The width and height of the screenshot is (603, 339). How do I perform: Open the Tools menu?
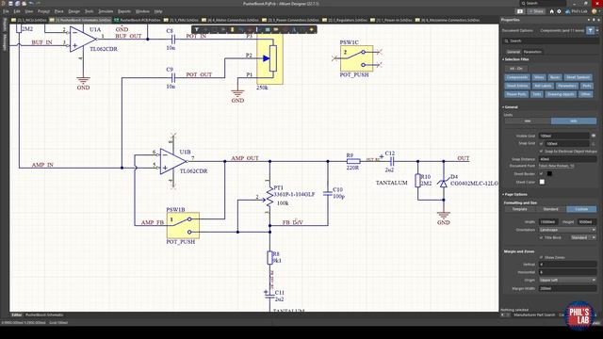coord(89,11)
